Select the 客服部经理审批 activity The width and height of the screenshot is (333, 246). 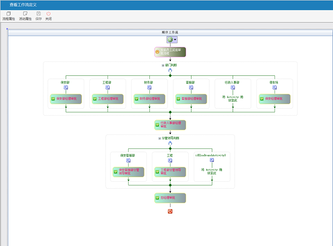[191, 99]
